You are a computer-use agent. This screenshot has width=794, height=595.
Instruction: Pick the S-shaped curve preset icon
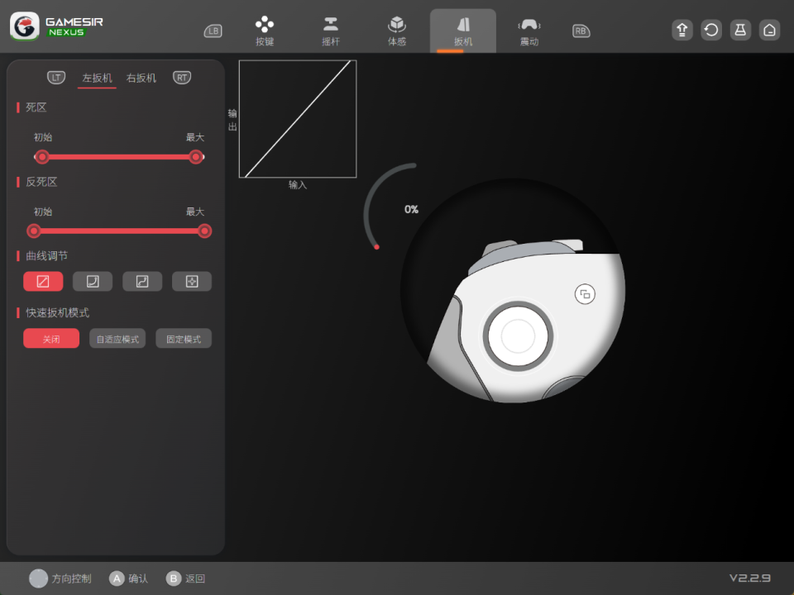142,282
